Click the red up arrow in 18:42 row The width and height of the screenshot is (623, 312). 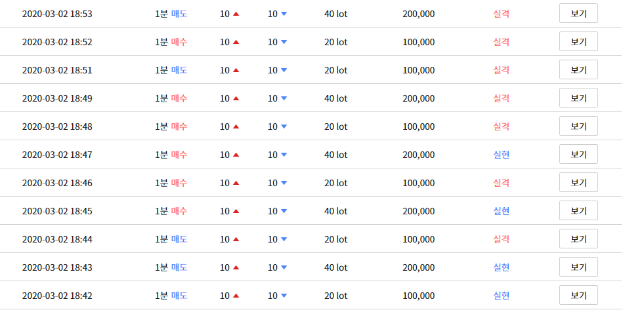pyautogui.click(x=236, y=296)
